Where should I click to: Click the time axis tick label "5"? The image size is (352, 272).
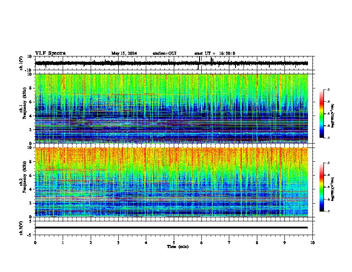tap(174, 243)
